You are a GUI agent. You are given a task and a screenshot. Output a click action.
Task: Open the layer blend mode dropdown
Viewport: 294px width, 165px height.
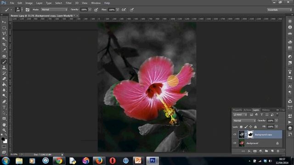[x=244, y=121]
